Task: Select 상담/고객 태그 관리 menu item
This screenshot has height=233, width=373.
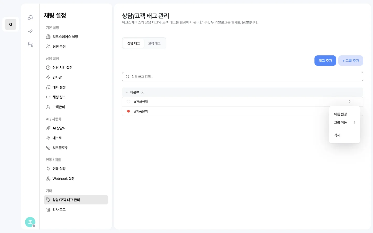Action: click(x=76, y=200)
